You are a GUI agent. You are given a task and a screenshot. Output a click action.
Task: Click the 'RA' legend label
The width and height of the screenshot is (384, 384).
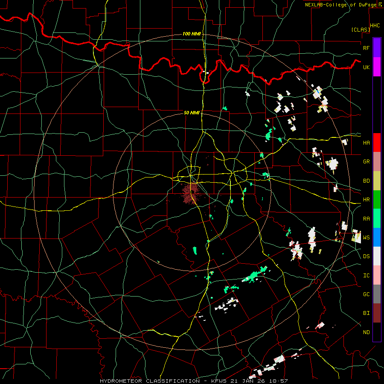[x=366, y=219]
